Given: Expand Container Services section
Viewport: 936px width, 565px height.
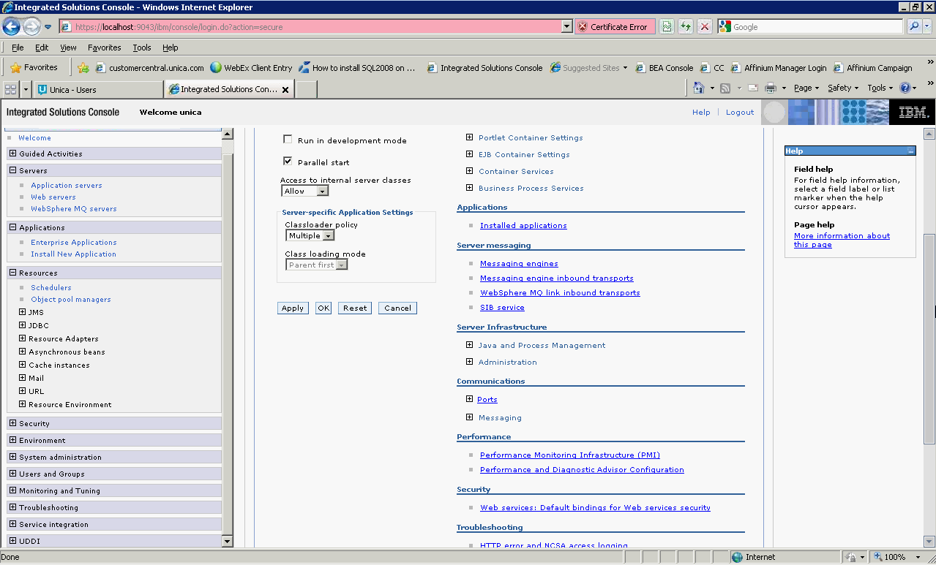Looking at the screenshot, I should [x=470, y=171].
